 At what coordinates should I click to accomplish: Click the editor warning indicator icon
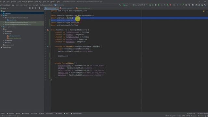204,11
